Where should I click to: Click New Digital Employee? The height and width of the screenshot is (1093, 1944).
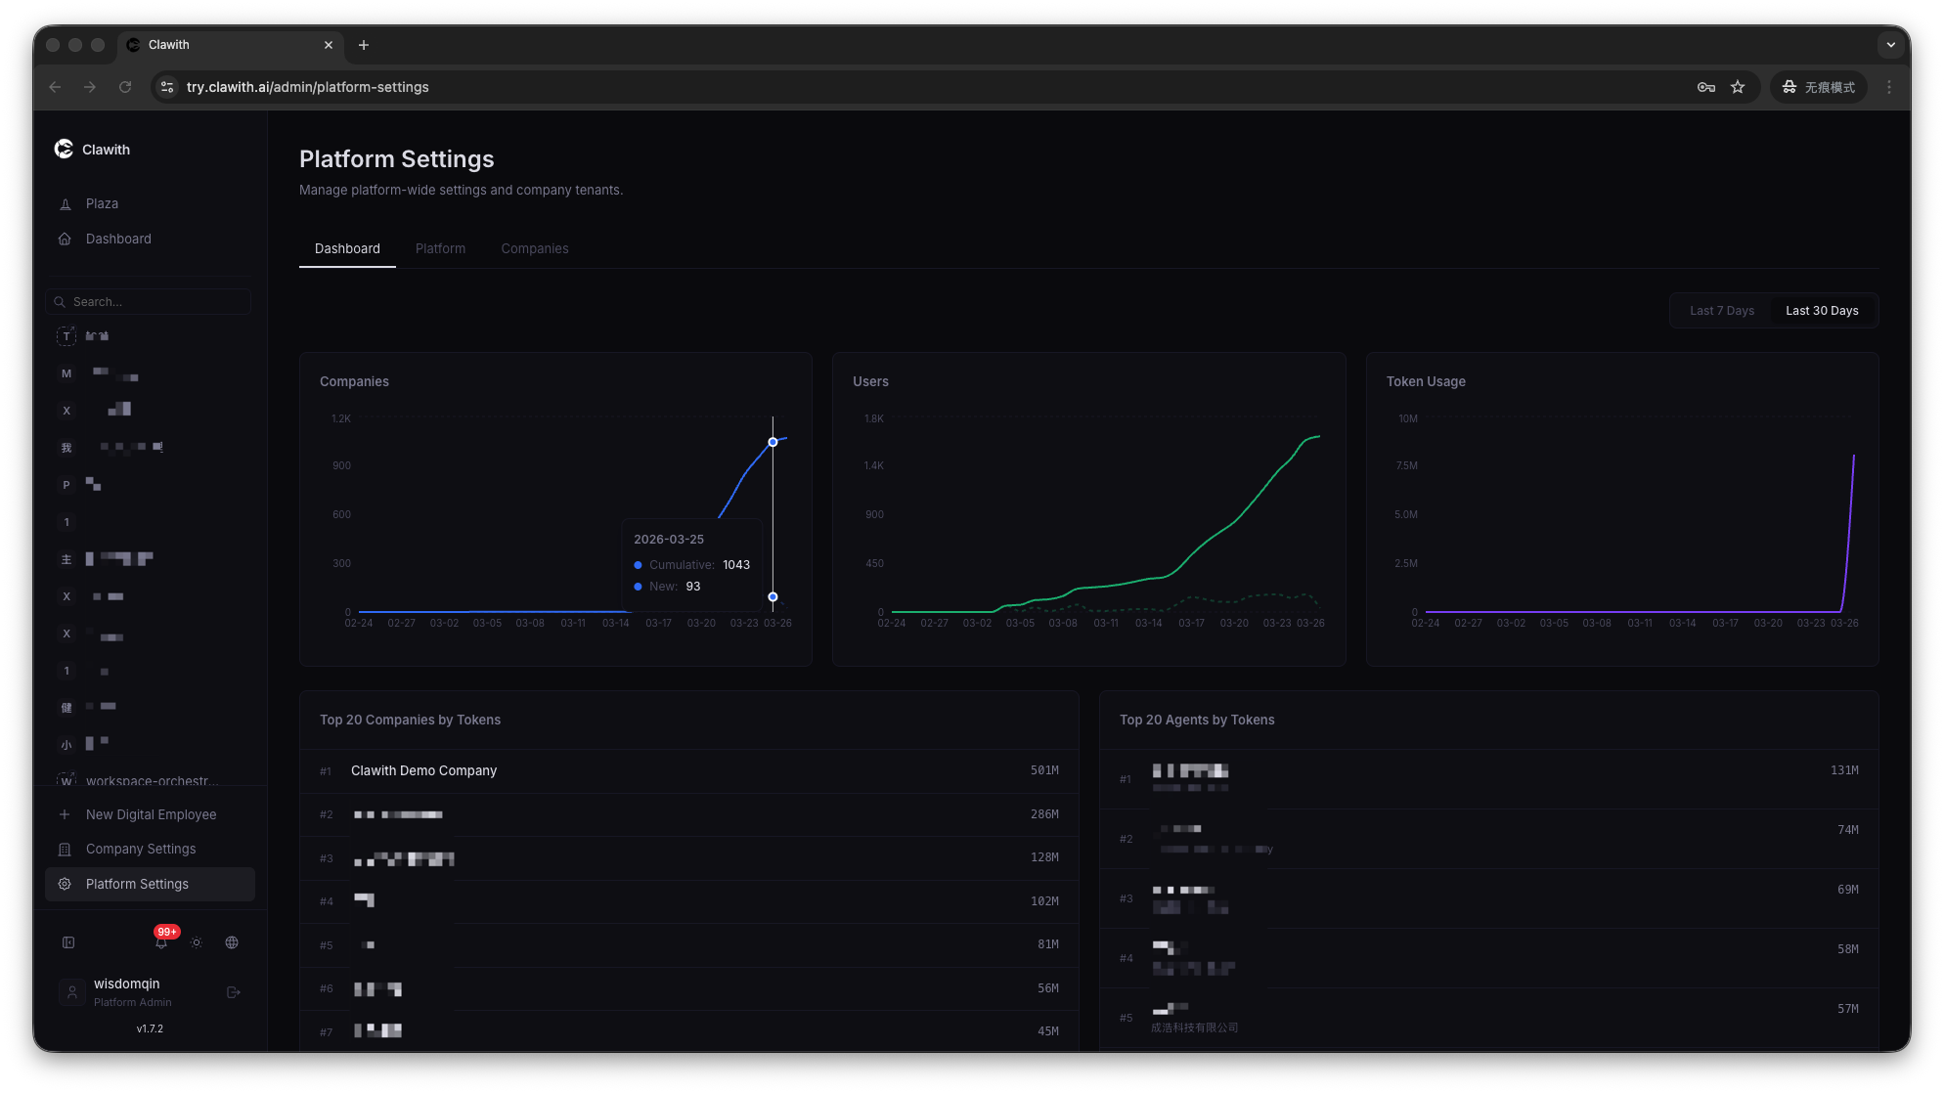pos(151,814)
